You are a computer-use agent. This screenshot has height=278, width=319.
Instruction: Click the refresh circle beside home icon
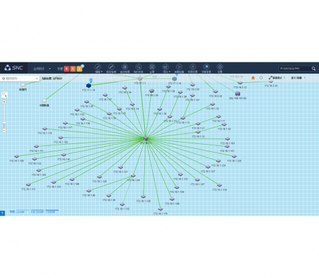(261, 78)
